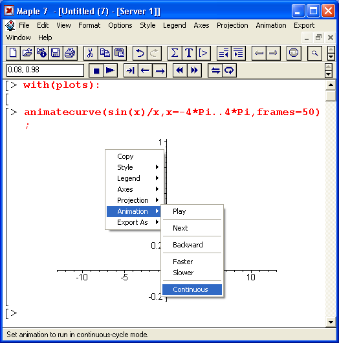Click the Play animation button
Screen dimensions: 339x343
(110, 70)
